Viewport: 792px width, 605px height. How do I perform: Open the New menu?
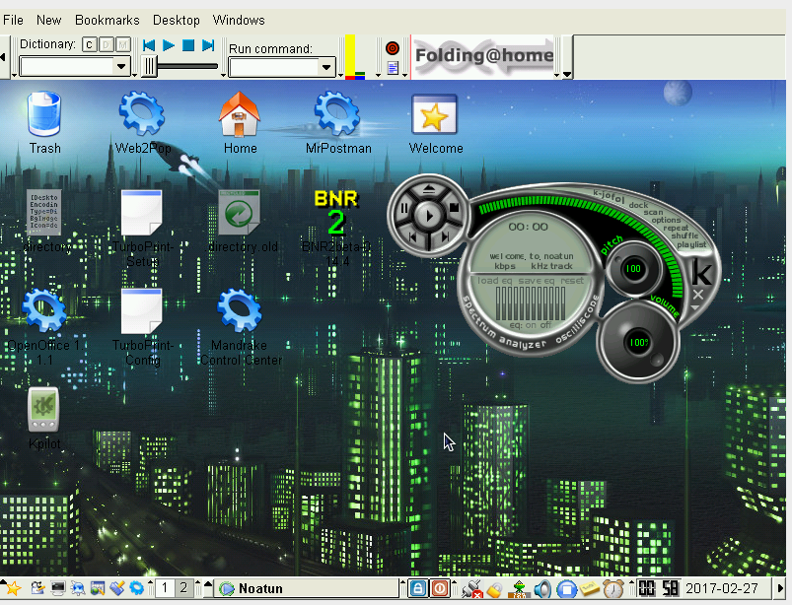[49, 20]
